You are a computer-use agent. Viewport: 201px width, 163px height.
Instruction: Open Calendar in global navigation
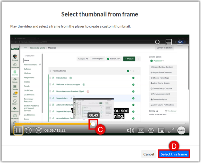15,88
